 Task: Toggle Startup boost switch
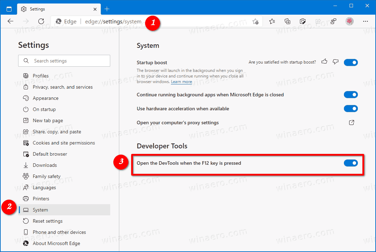[x=351, y=62]
